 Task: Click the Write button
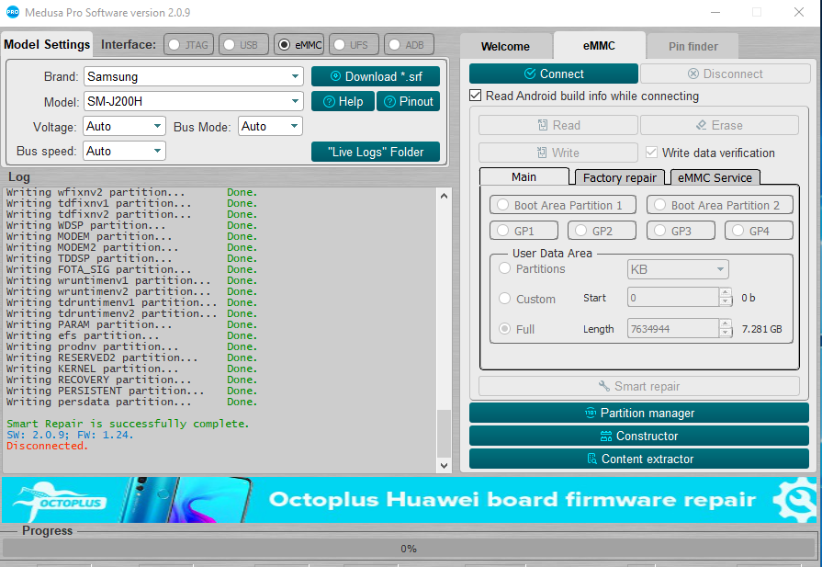point(558,153)
